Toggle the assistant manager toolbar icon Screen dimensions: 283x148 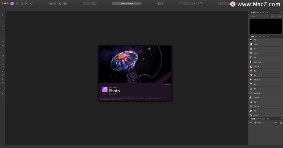[200, 4]
